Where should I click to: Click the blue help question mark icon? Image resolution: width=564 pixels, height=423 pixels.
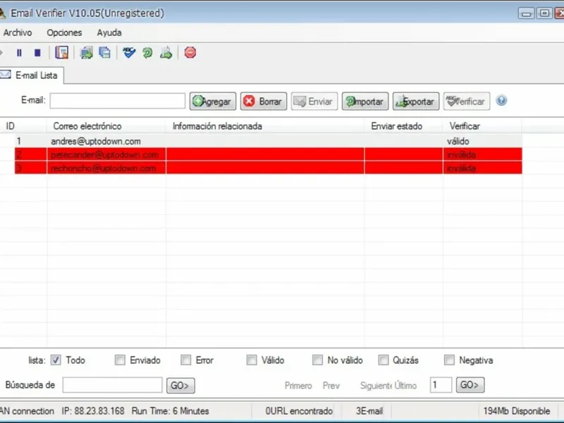point(501,100)
